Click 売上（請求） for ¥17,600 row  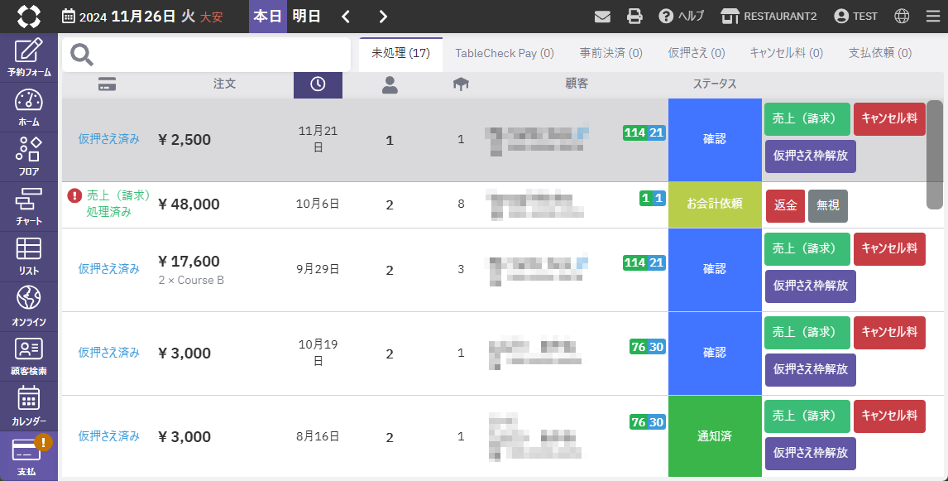[807, 248]
